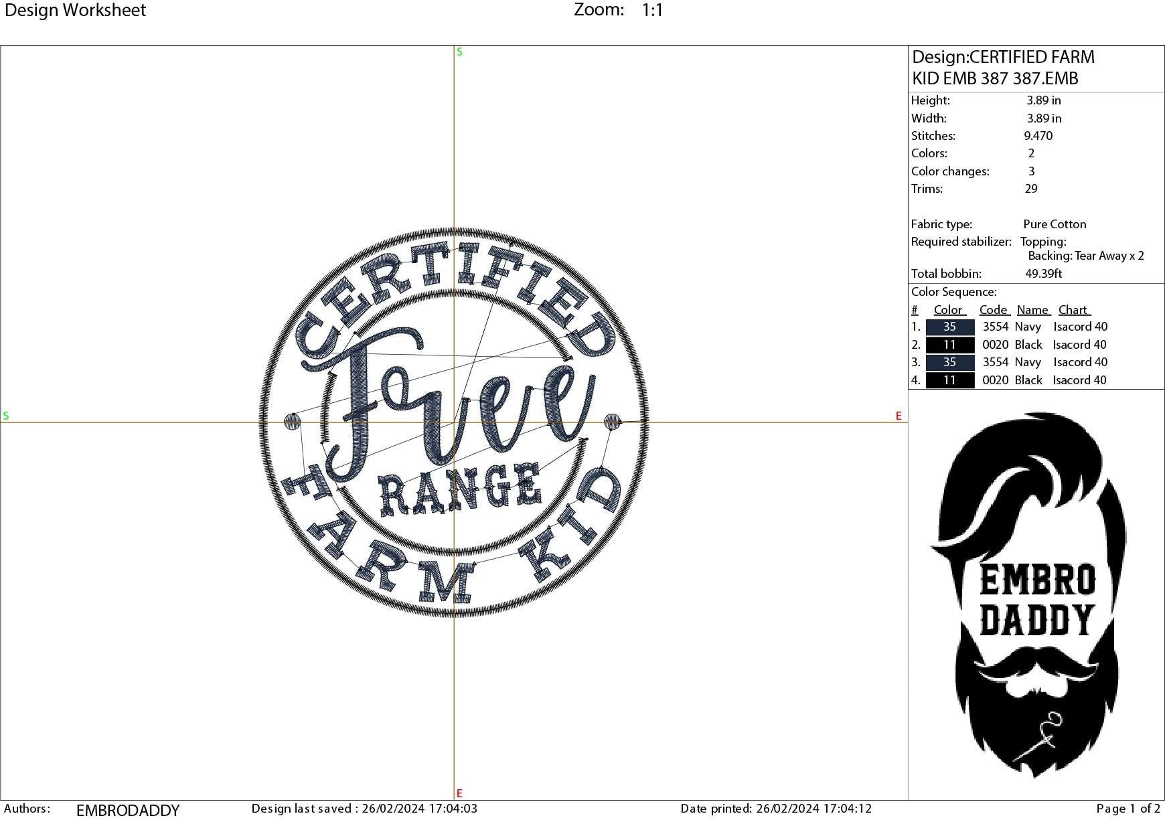1165x820 pixels.
Task: Click the design name CERTIFIED FARM KID EMB 387
Action: pos(1004,67)
